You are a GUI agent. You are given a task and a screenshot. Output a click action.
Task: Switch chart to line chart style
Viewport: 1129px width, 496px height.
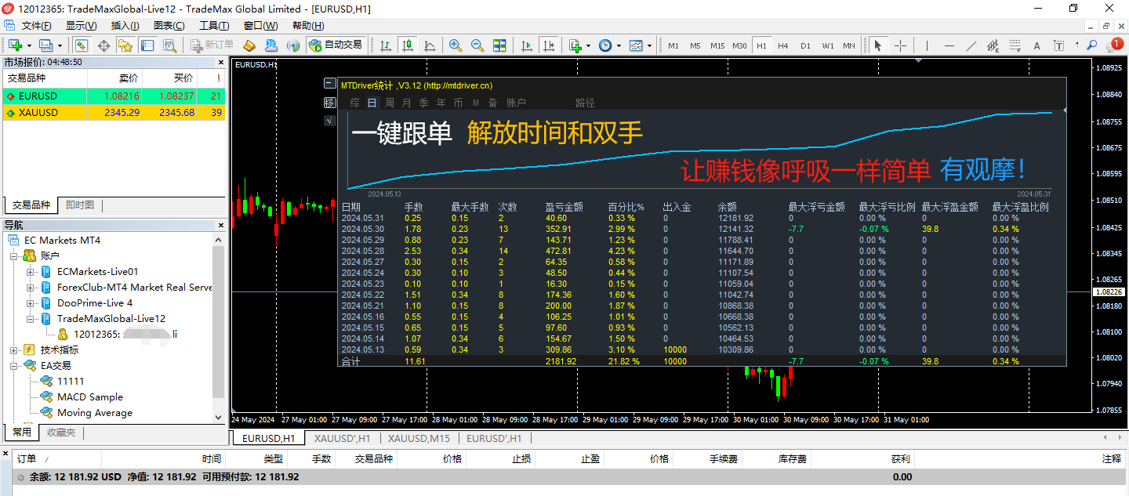coord(430,45)
